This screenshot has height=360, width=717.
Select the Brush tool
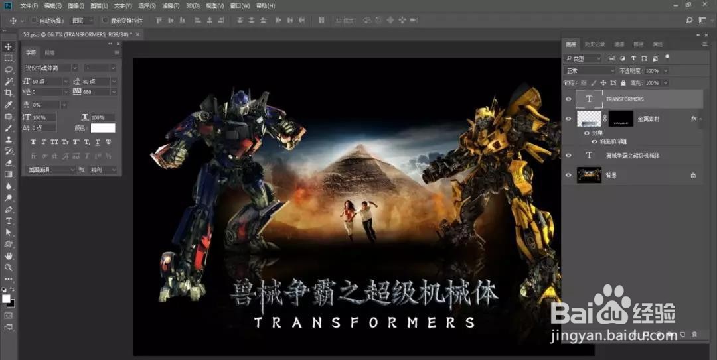[8, 128]
